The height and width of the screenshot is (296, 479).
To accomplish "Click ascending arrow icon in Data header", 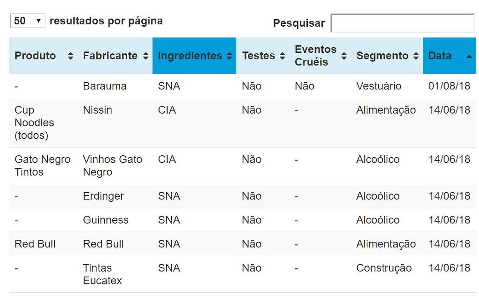I will tap(469, 56).
